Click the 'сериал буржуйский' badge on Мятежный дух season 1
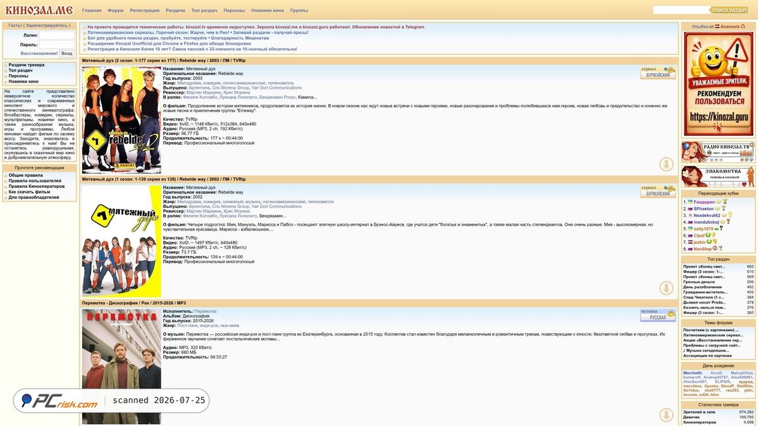Screen dimensions: 758x426 [657, 192]
